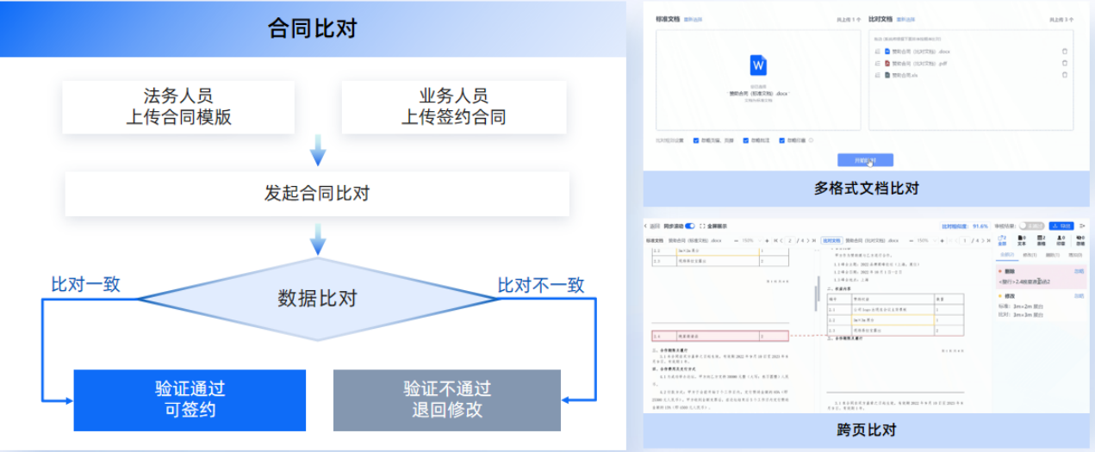Screen dimensions: 1095x452
Task: Click 重新选择 next to 比对文档
Action: [905, 18]
